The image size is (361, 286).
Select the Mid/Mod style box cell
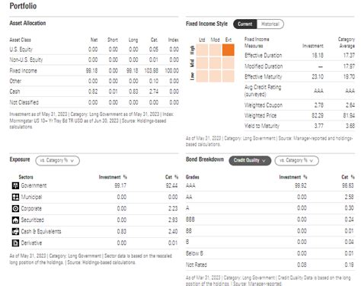click(216, 63)
